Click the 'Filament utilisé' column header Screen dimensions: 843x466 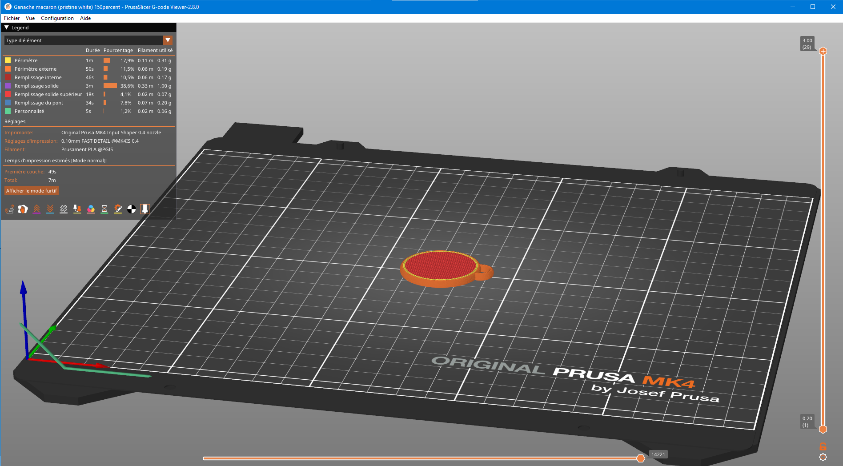click(155, 50)
